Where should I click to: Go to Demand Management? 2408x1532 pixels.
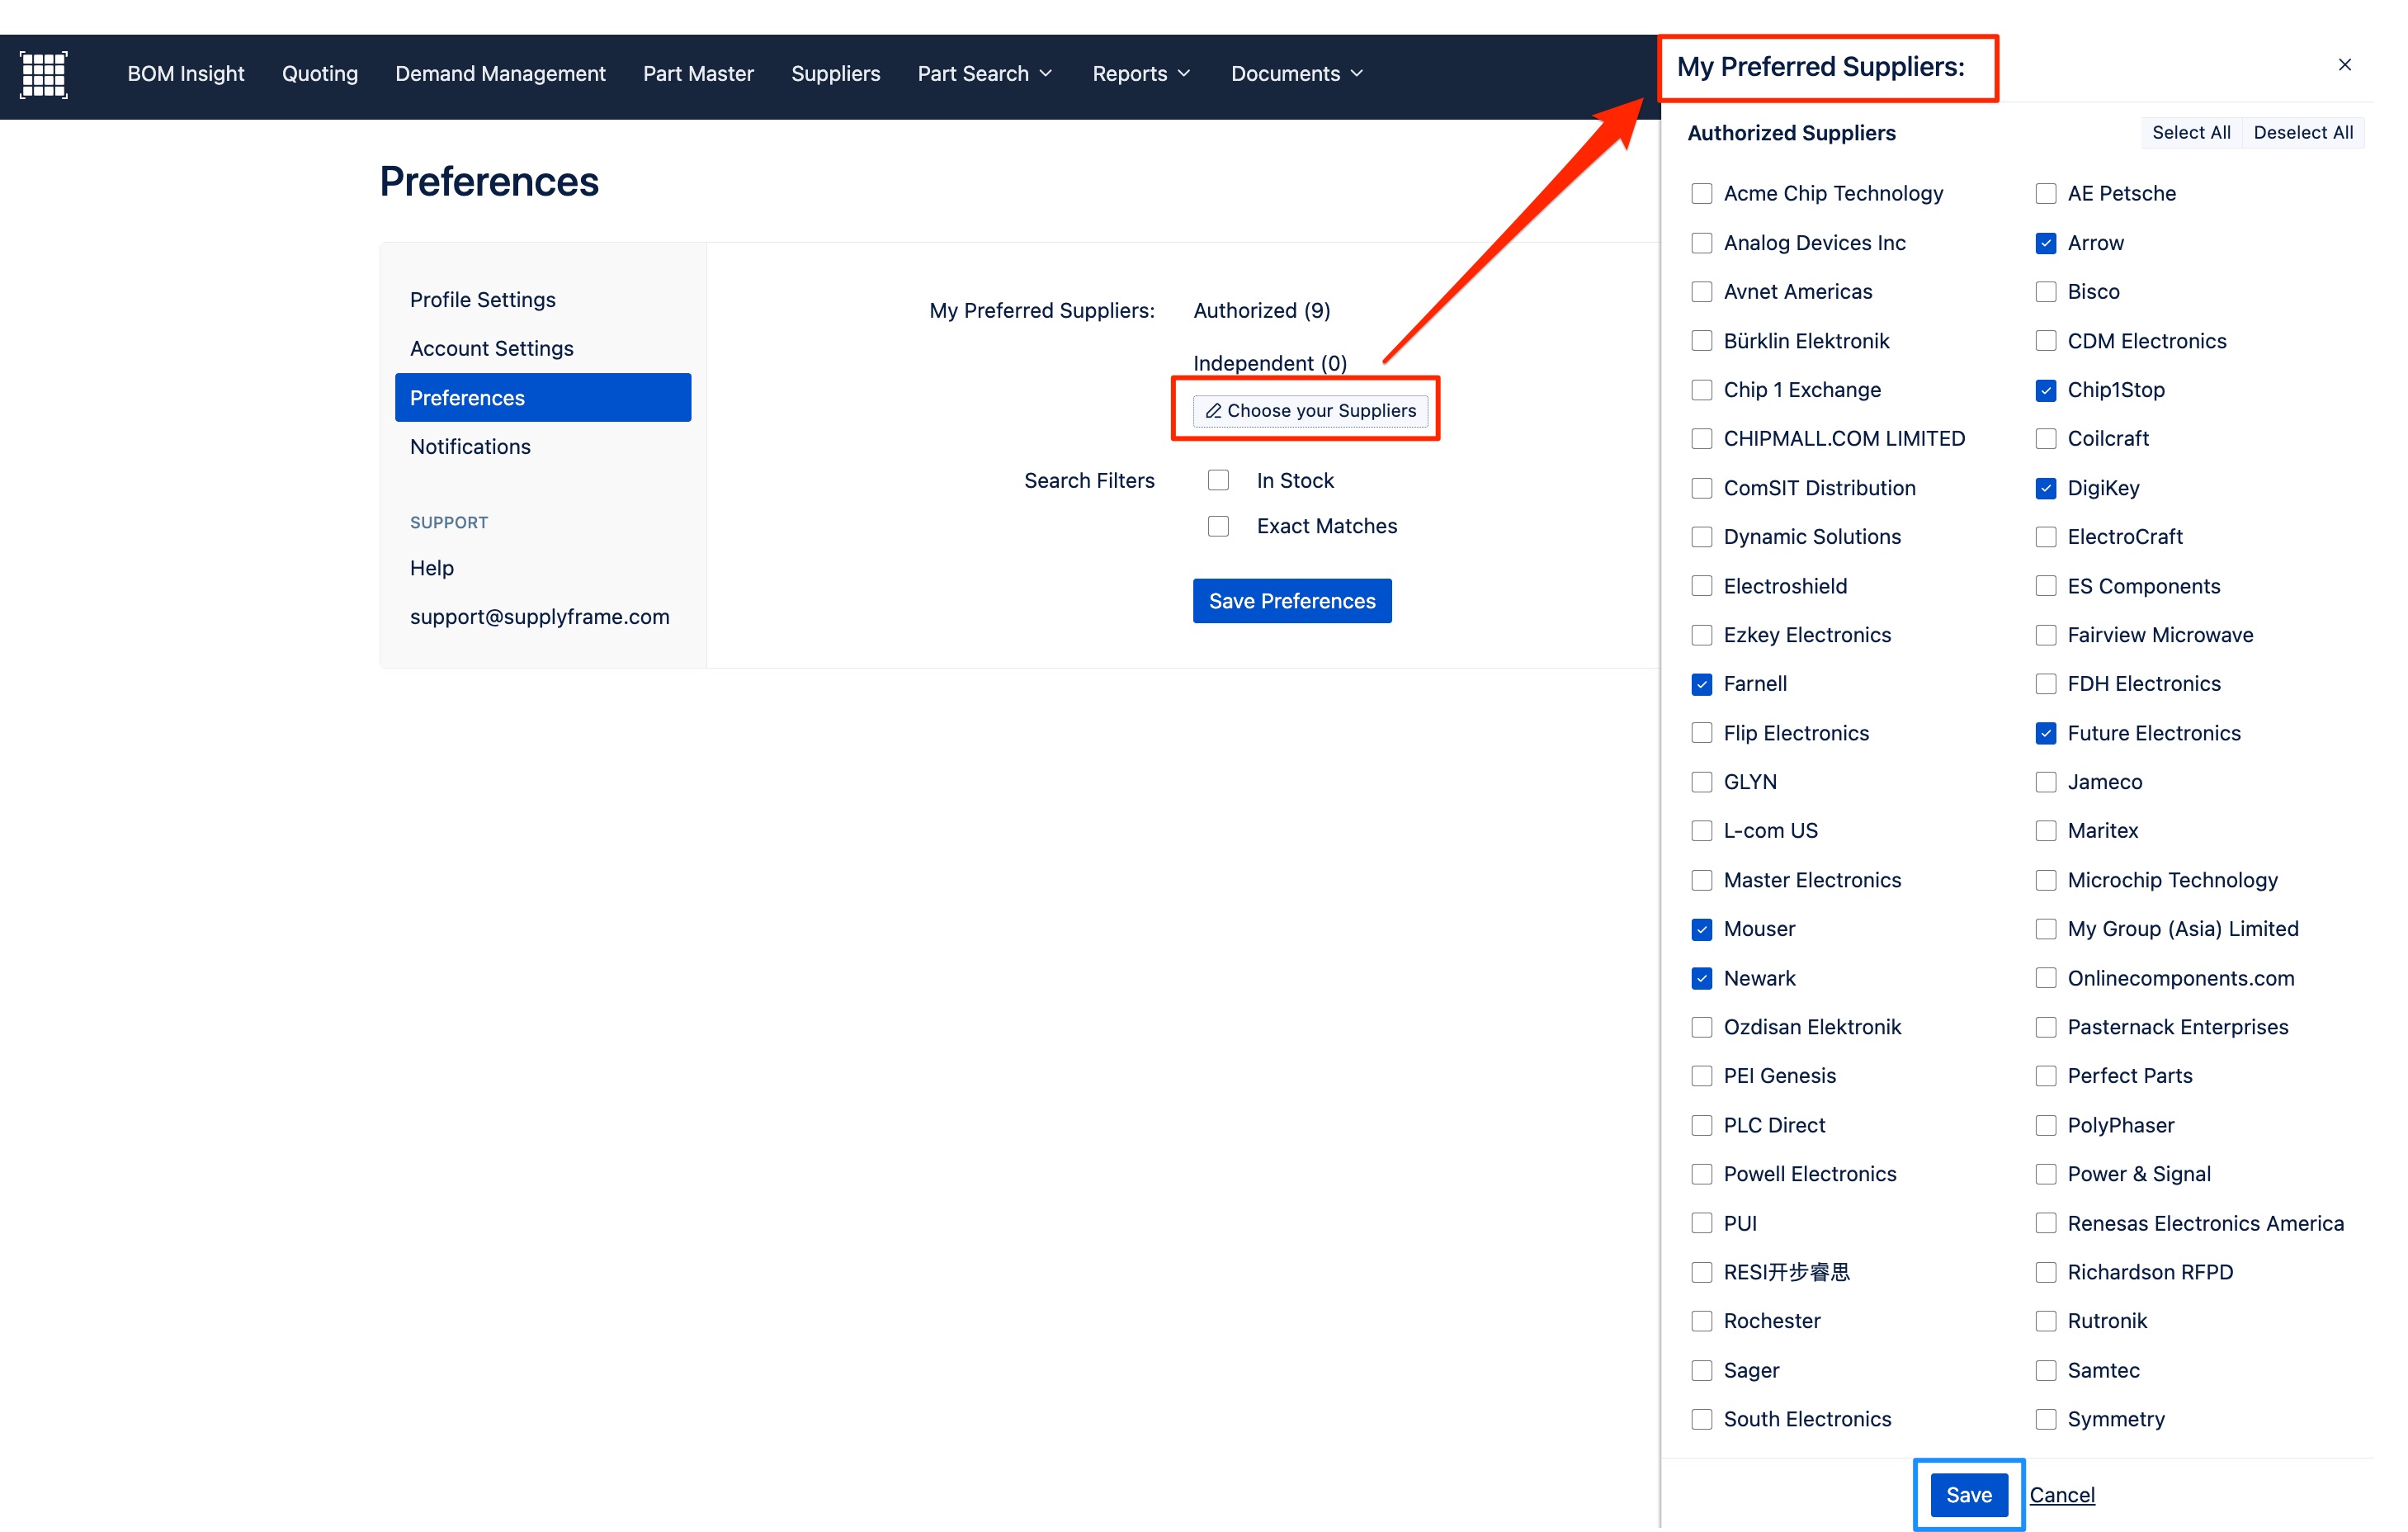(x=500, y=73)
